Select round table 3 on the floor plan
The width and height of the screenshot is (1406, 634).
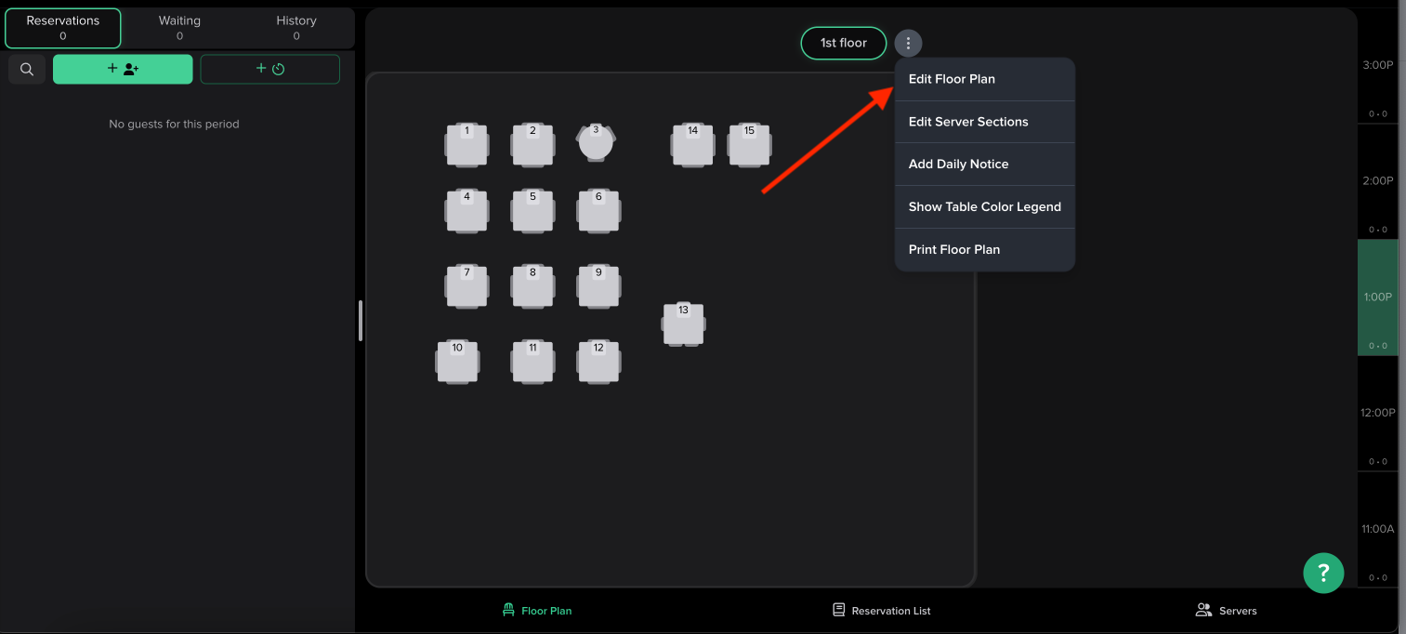coord(596,143)
